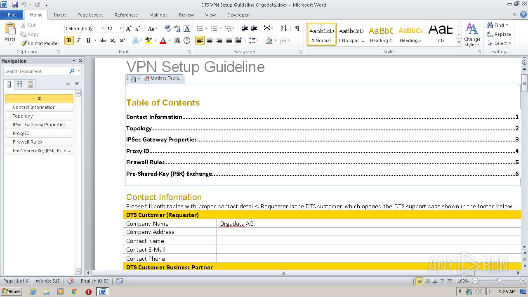Decrease font size with Shrink Font
The image size is (528, 297).
[x=138, y=28]
